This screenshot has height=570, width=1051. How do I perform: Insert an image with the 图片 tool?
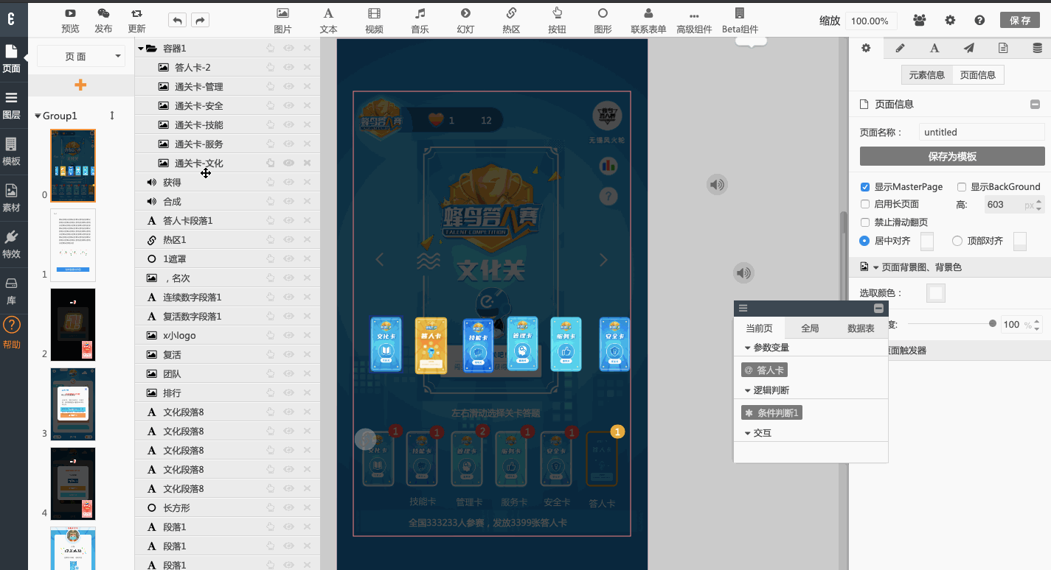coord(282,13)
